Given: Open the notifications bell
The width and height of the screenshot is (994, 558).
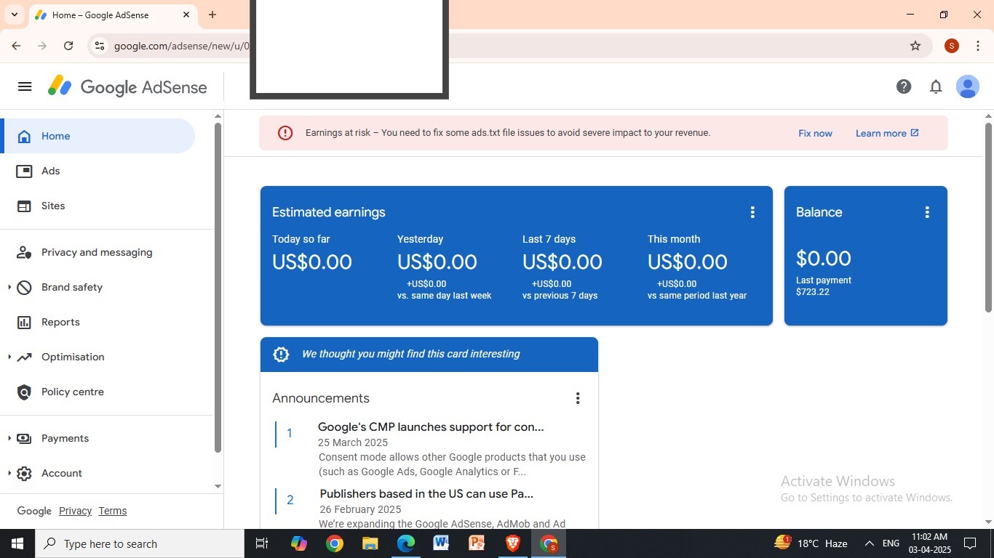Looking at the screenshot, I should 936,87.
